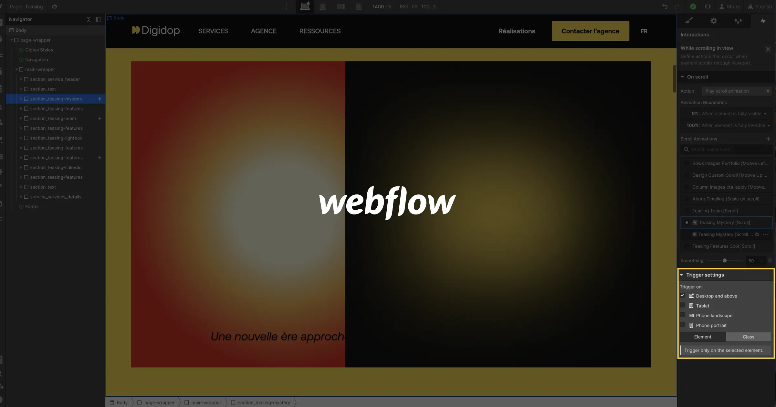Click the Interactions panel icon
776x407 pixels.
pyautogui.click(x=763, y=21)
